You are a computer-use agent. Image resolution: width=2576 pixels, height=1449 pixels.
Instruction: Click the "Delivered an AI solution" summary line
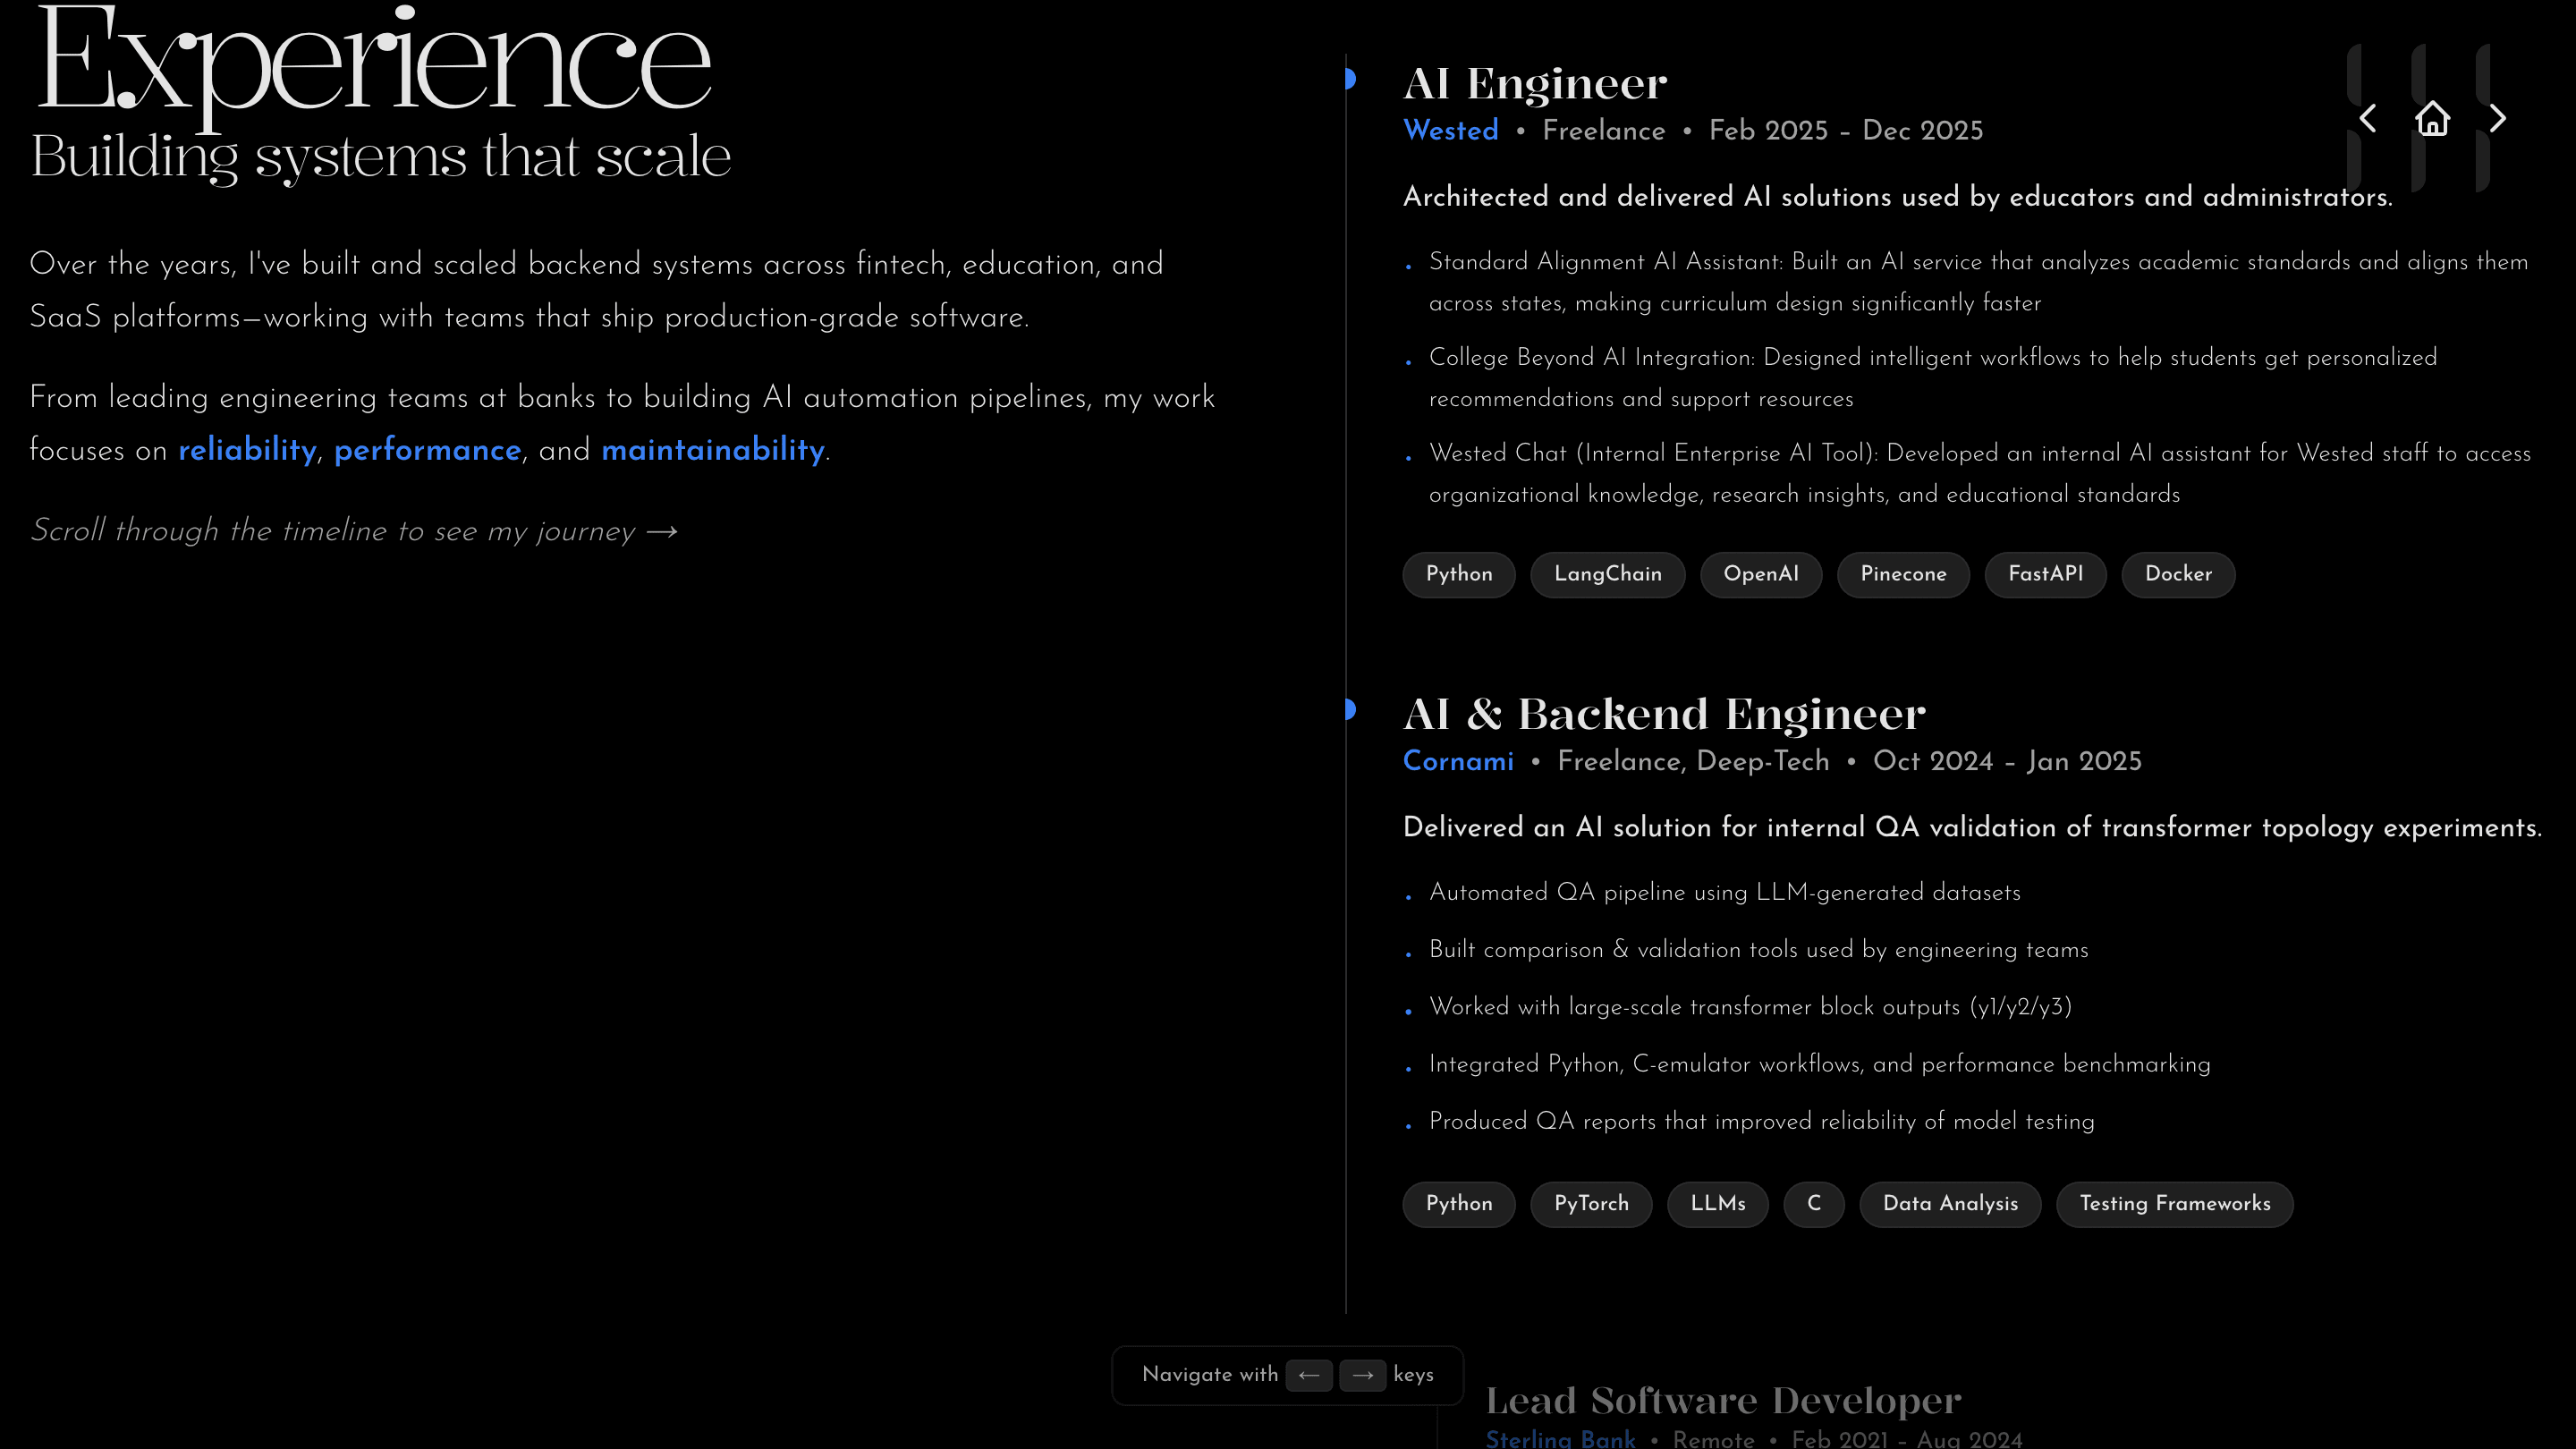[1972, 828]
